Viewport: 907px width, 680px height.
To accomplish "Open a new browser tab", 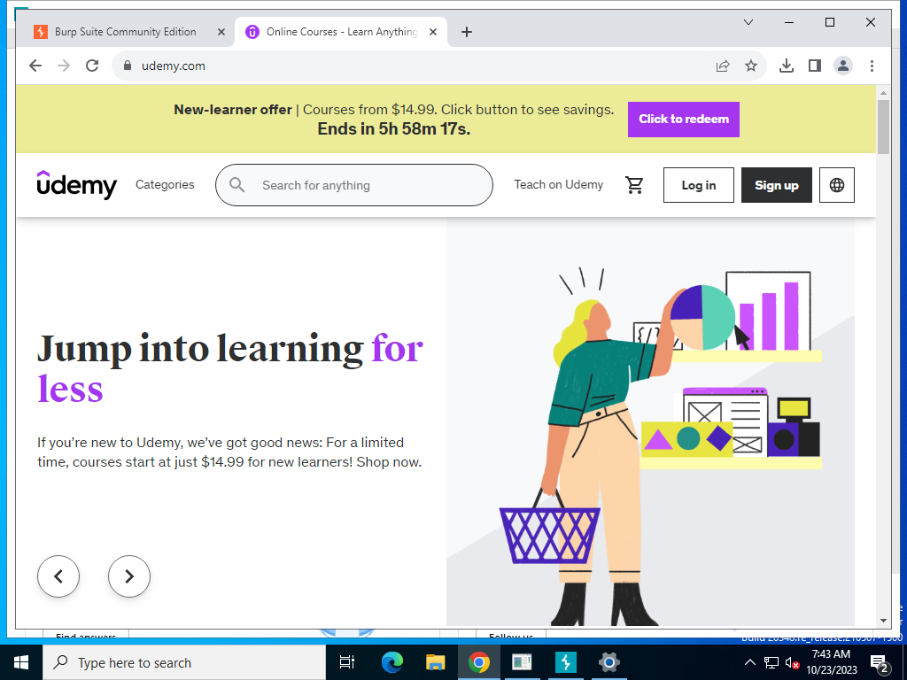I will point(467,32).
